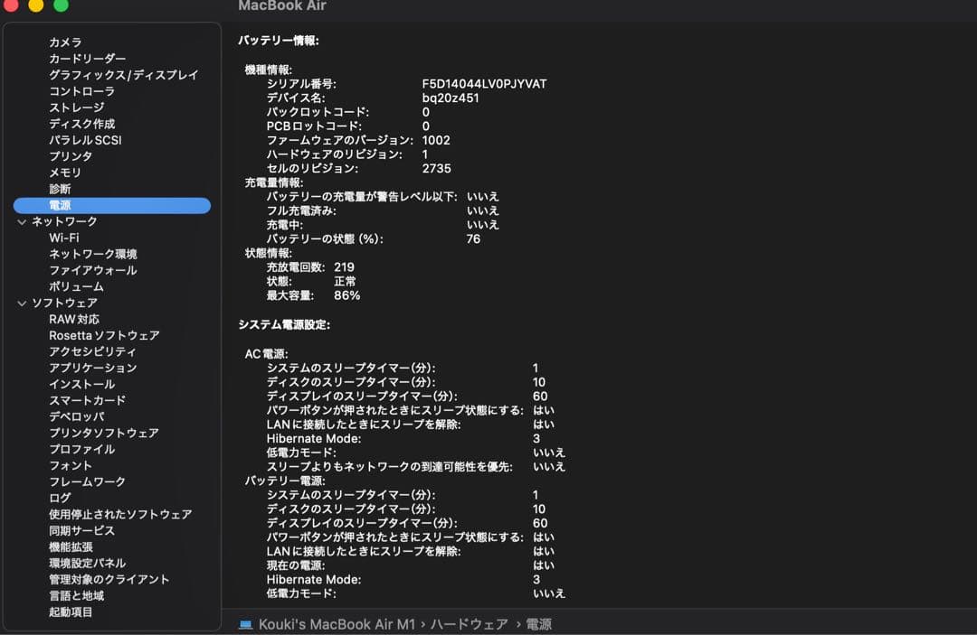Click Kouki's MacBook Air M1 in path bar
Screen dimensions: 977x635
pyautogui.click(x=337, y=624)
